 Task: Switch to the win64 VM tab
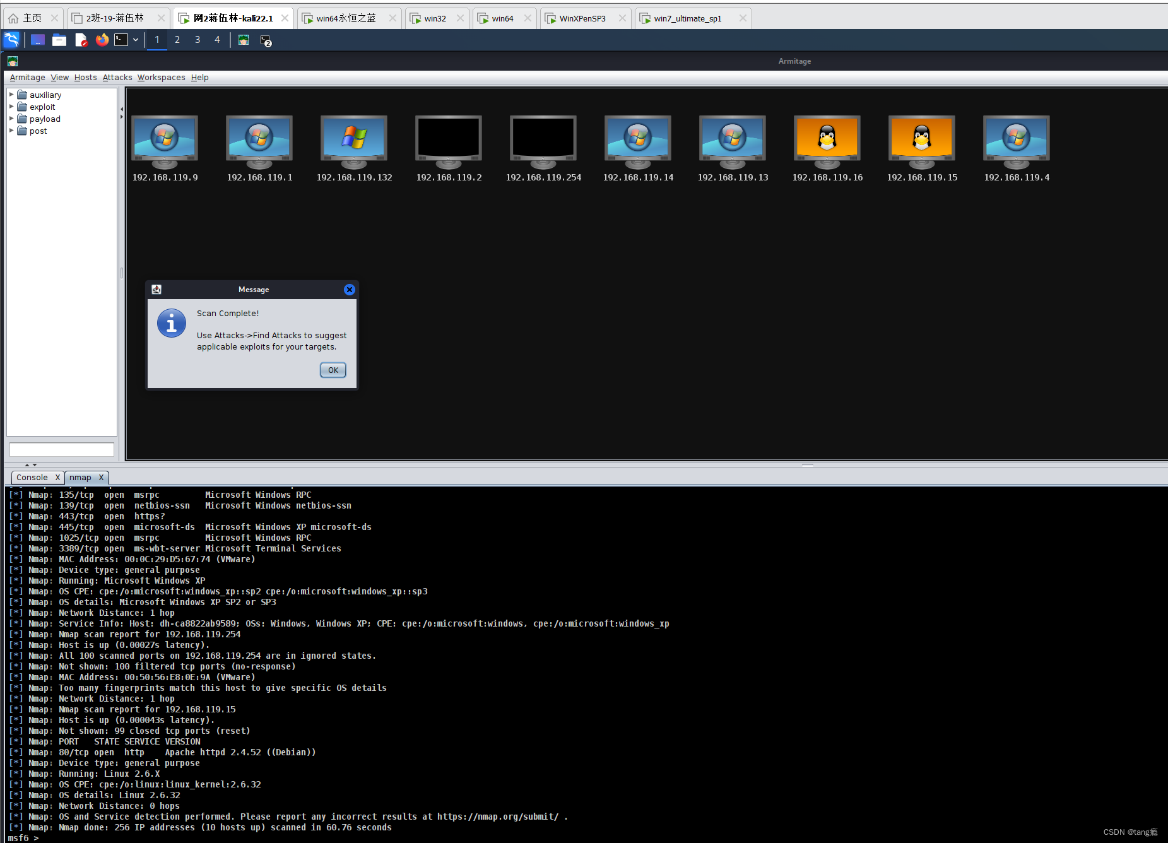point(504,18)
